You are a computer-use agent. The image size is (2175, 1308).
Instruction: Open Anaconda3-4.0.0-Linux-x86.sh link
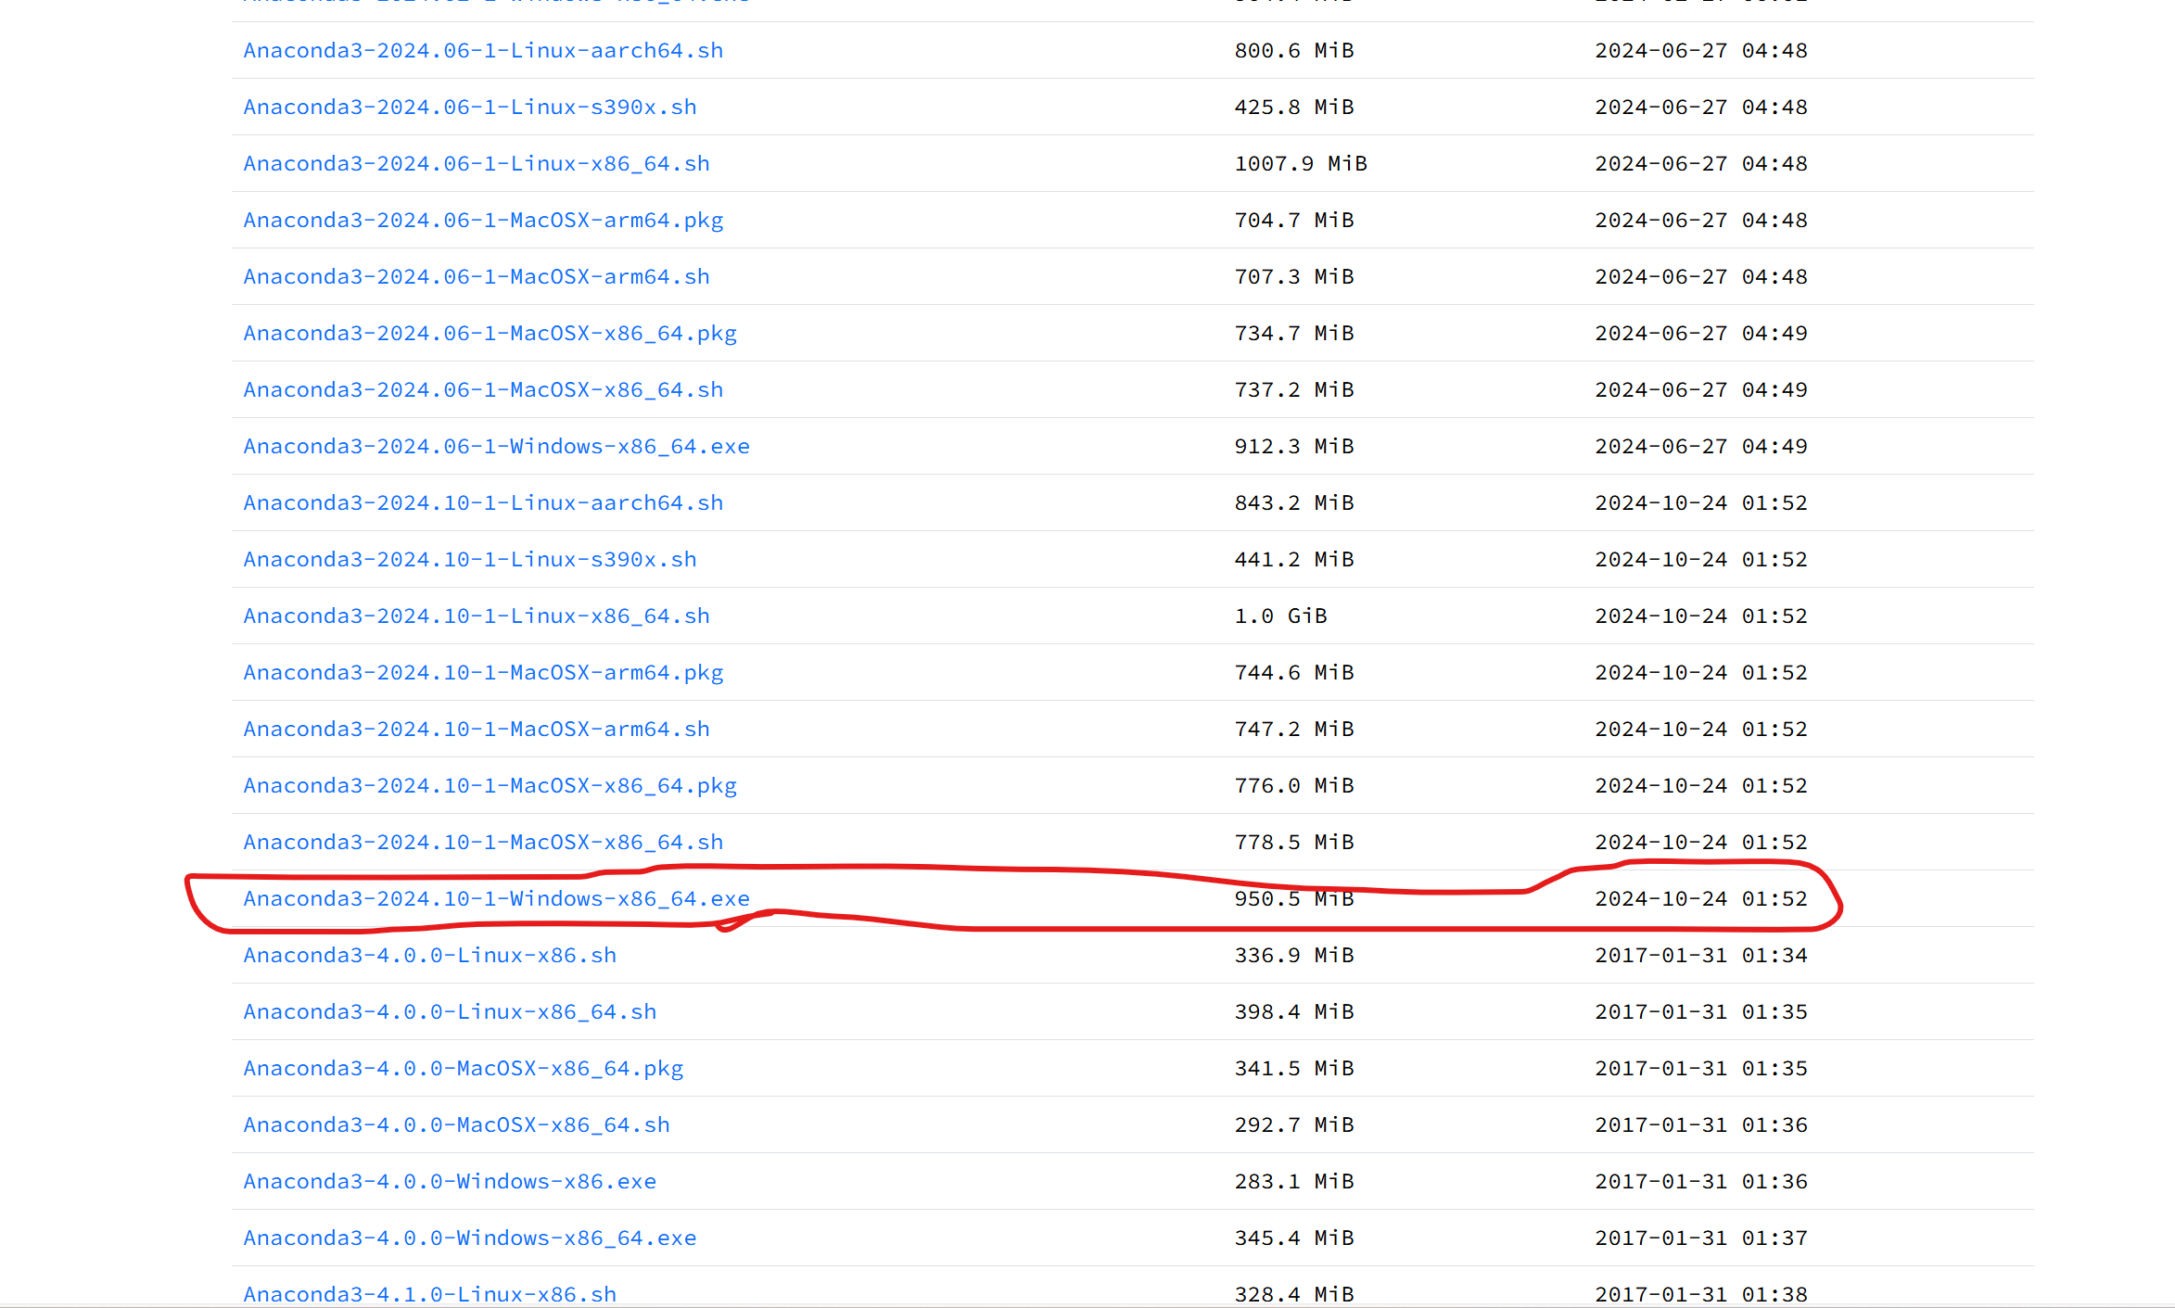(x=429, y=955)
